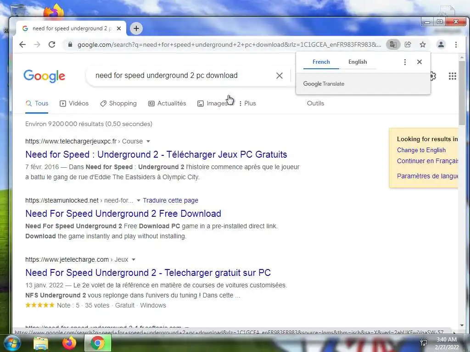Click the https://www.telechargerjeuxpc.fr breadcrumb

coord(71,141)
